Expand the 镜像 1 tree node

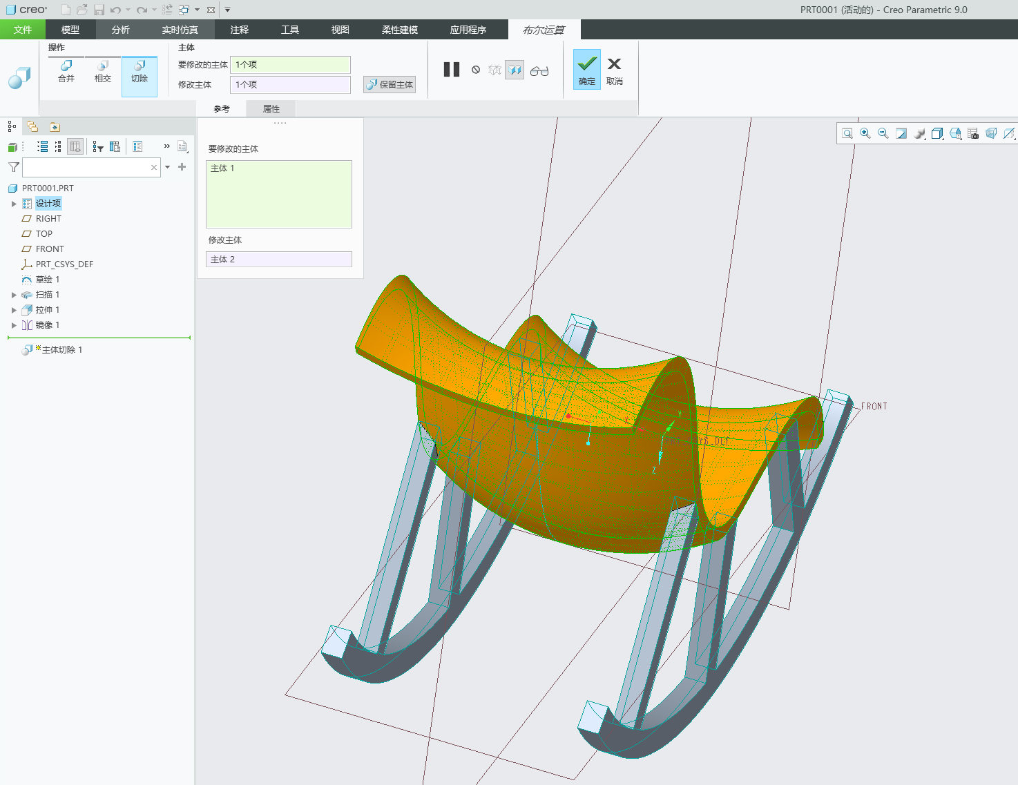[14, 325]
